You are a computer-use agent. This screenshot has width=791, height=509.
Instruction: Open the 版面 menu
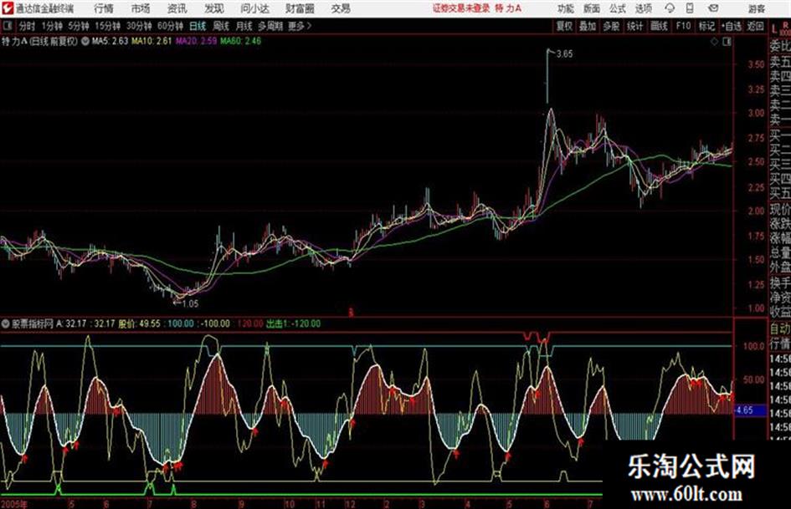pos(592,8)
